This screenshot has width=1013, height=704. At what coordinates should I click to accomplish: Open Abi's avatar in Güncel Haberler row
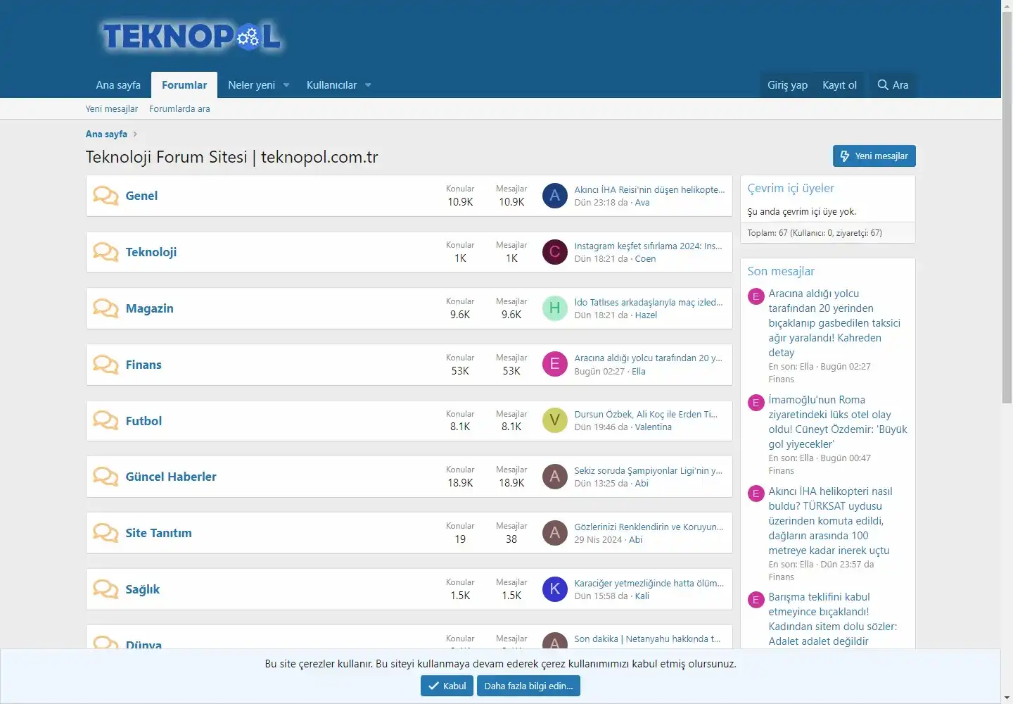554,477
